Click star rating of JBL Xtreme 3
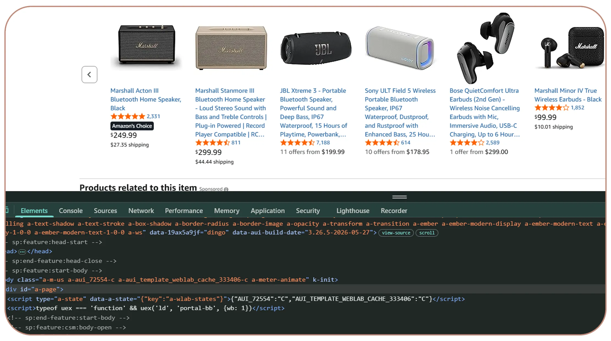 [297, 143]
